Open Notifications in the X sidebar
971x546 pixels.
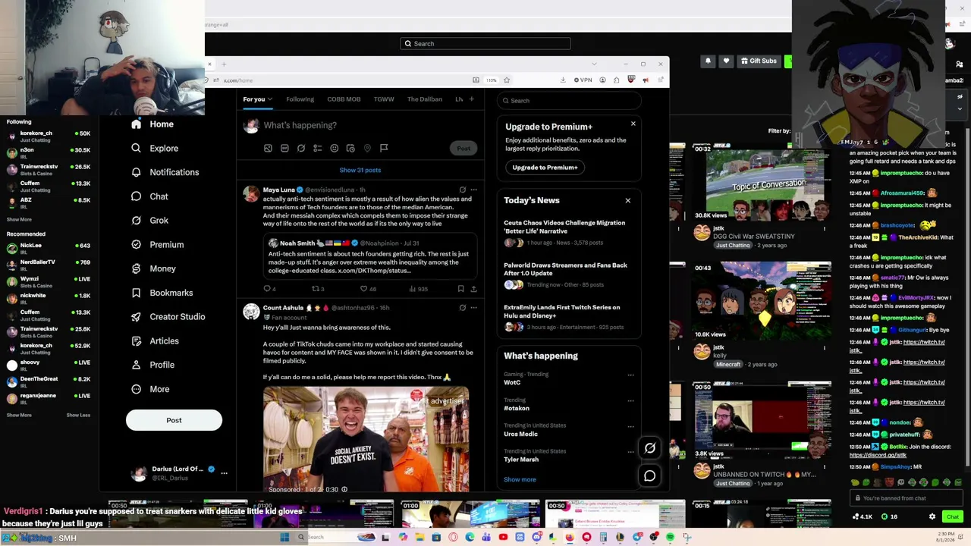point(165,172)
